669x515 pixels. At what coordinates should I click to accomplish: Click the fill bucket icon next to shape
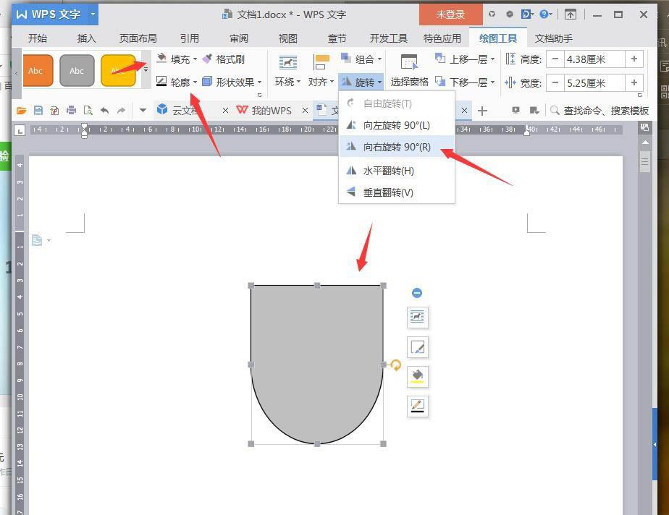pyautogui.click(x=417, y=376)
